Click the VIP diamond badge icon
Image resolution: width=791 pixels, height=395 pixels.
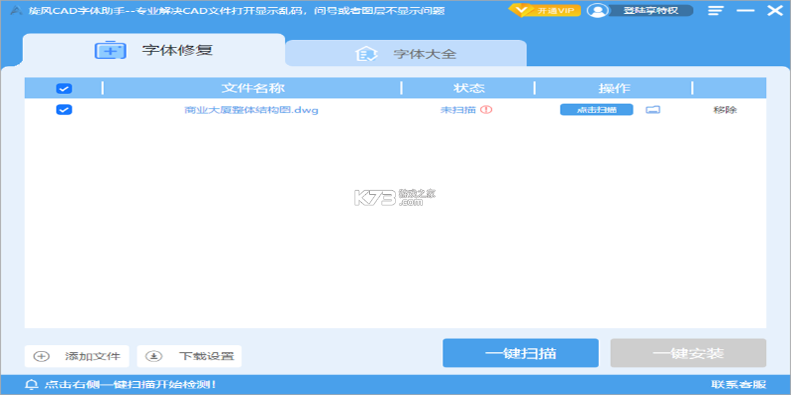tap(521, 11)
